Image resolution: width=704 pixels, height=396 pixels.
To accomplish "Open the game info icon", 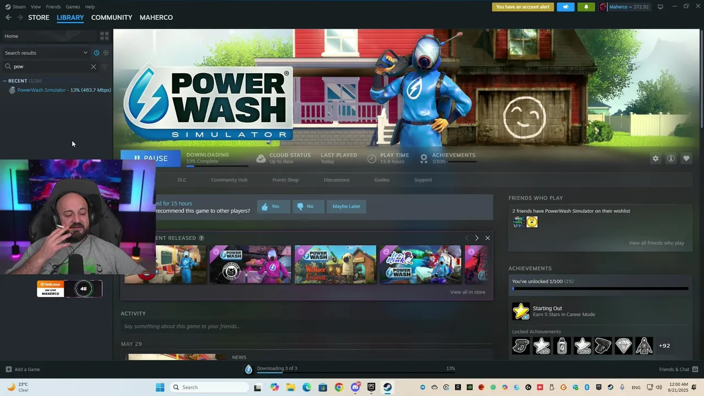I will coord(671,158).
